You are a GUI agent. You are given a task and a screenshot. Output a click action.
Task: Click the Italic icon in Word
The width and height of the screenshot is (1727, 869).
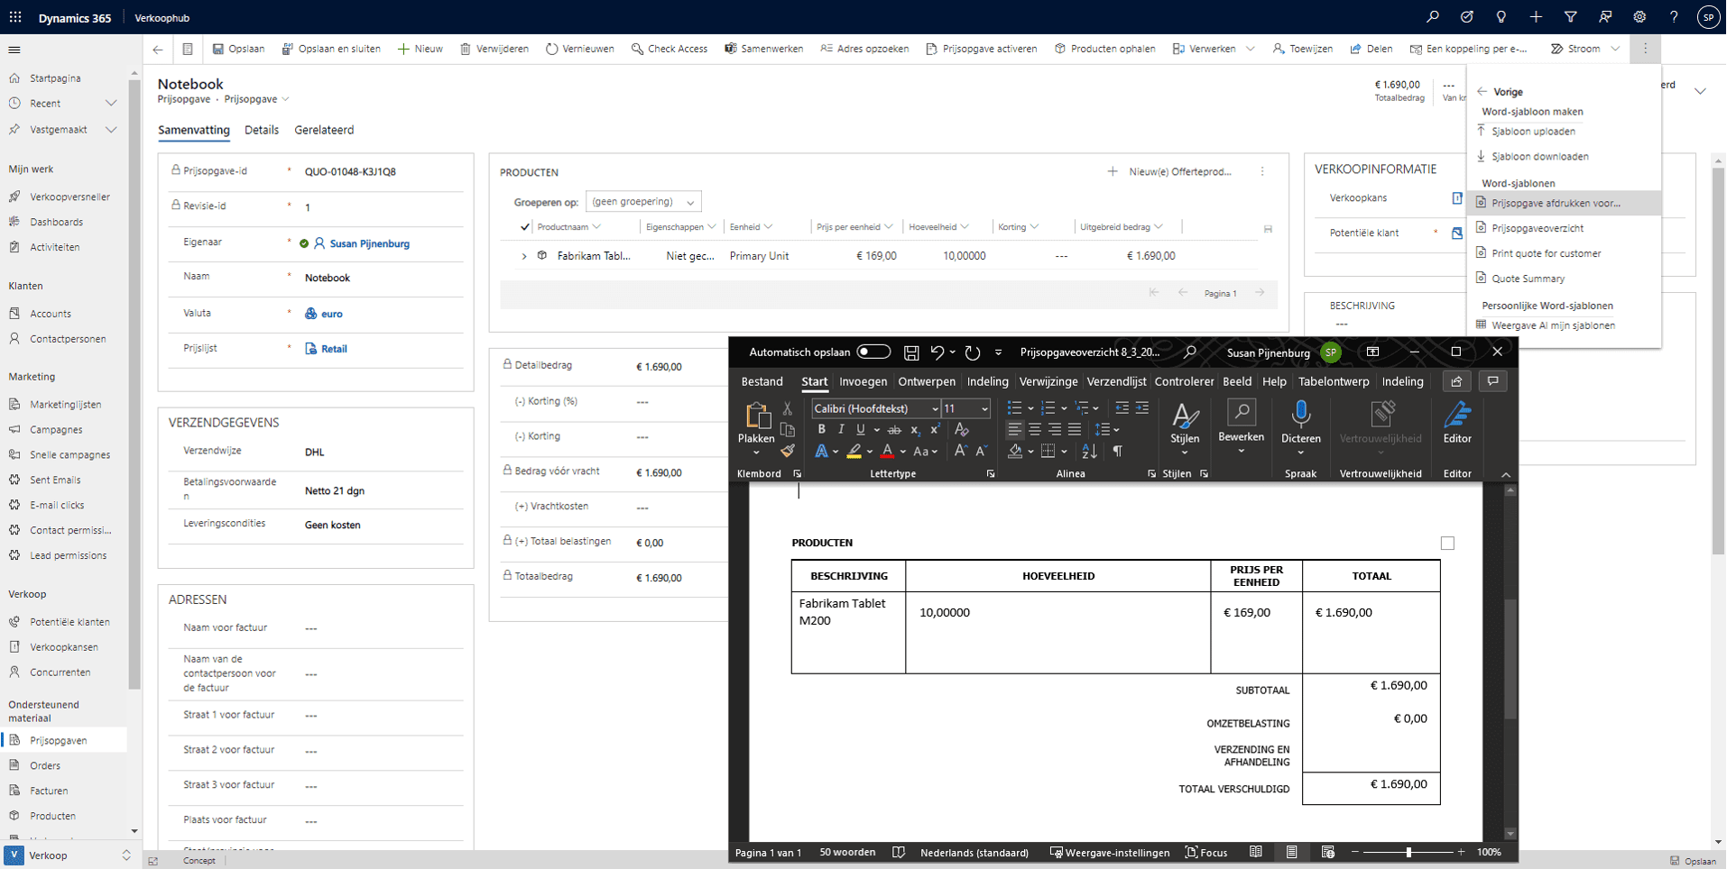pos(841,430)
